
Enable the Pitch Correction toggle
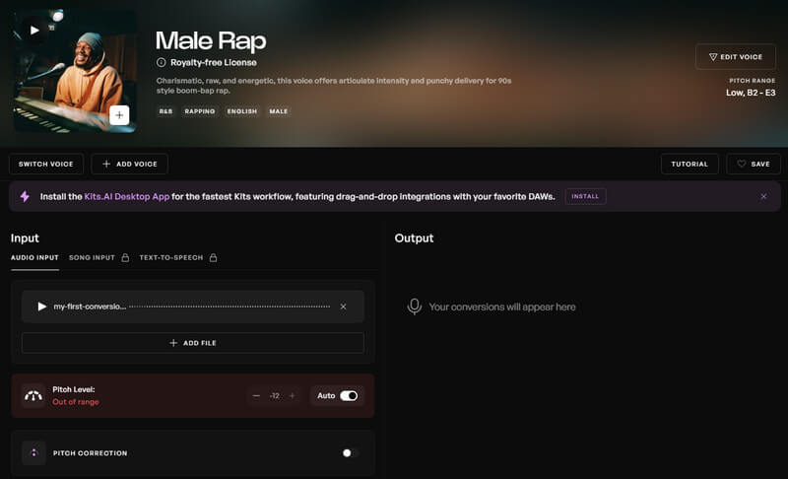(349, 452)
